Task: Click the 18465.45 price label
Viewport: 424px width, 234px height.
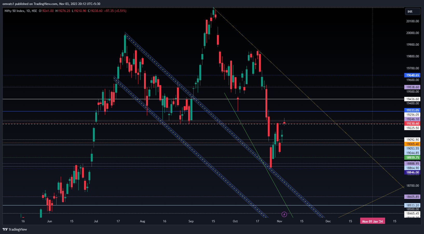Action: (x=412, y=213)
